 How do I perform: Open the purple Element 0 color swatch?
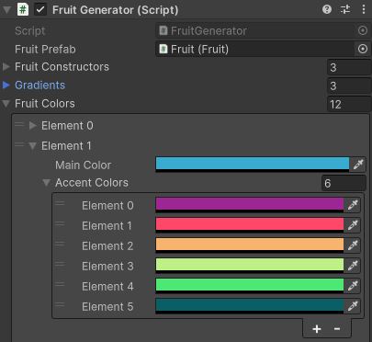click(250, 205)
